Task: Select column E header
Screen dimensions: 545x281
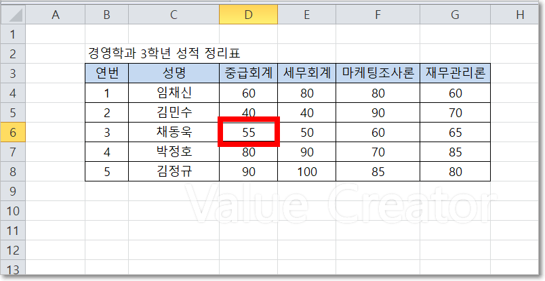Action: [x=306, y=15]
